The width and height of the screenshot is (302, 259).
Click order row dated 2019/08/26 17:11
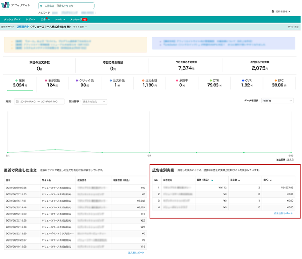coord(76,201)
